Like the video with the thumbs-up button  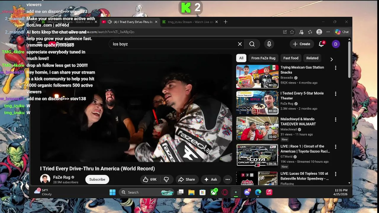click(x=150, y=179)
